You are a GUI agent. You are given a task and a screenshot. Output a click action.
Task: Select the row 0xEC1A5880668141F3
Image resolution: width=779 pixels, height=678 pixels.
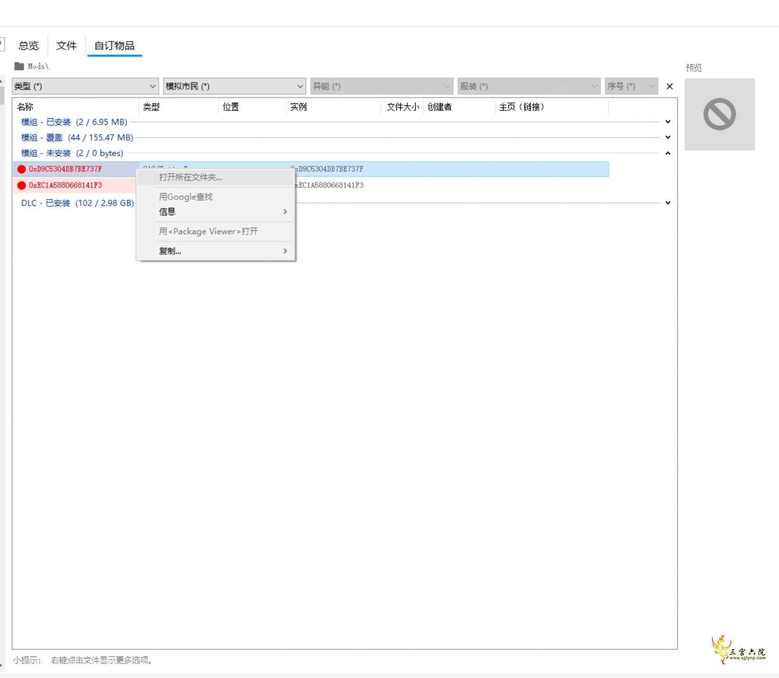311,185
